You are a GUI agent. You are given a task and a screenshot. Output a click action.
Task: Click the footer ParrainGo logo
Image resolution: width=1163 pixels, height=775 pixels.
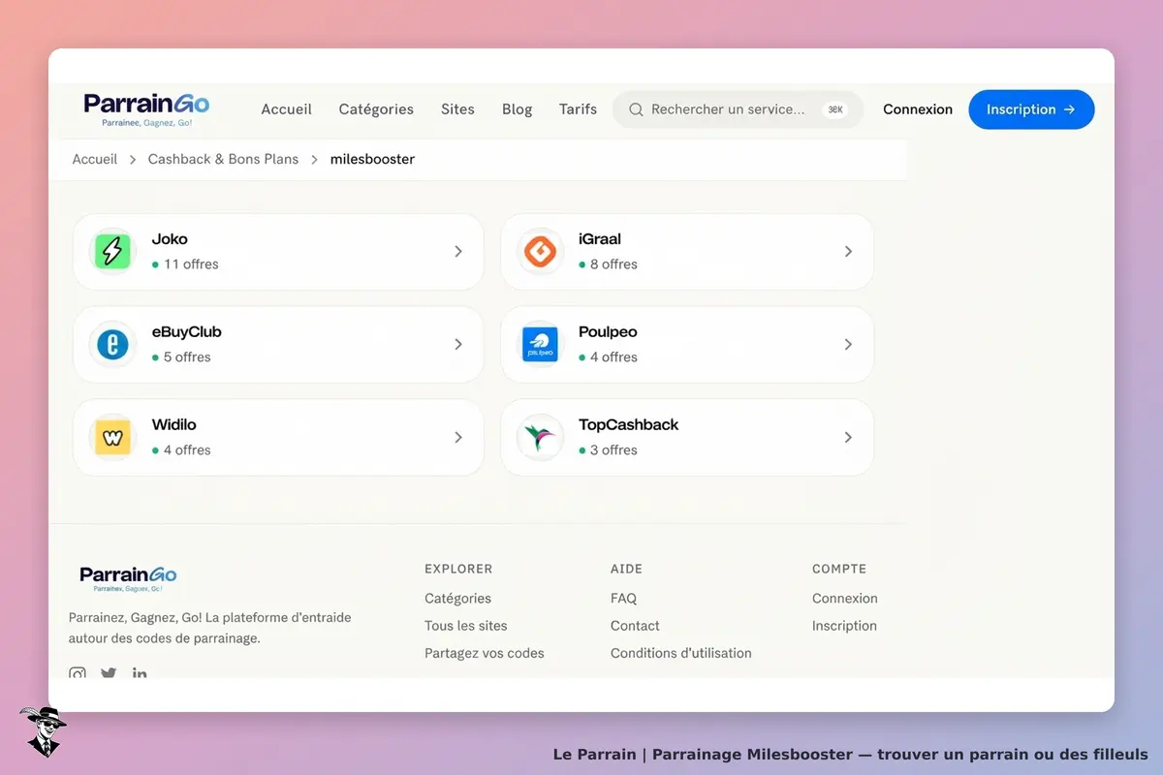(x=128, y=578)
